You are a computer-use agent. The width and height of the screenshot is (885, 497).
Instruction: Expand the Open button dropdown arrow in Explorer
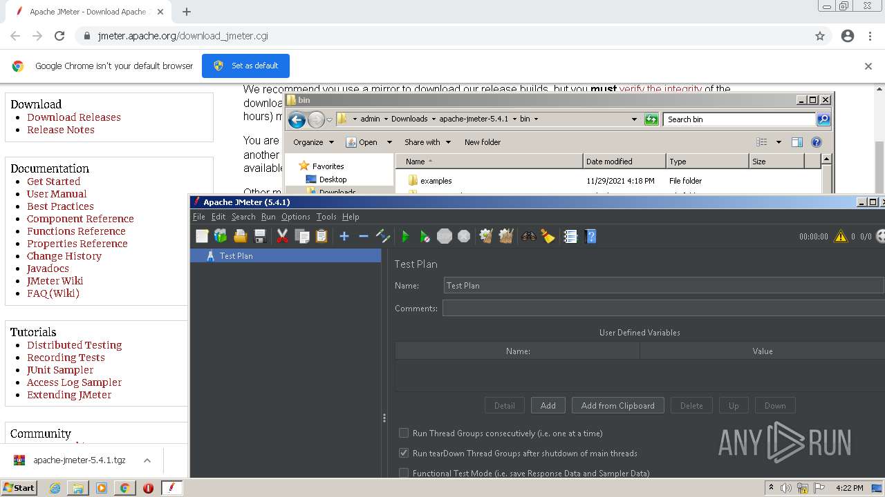point(389,142)
